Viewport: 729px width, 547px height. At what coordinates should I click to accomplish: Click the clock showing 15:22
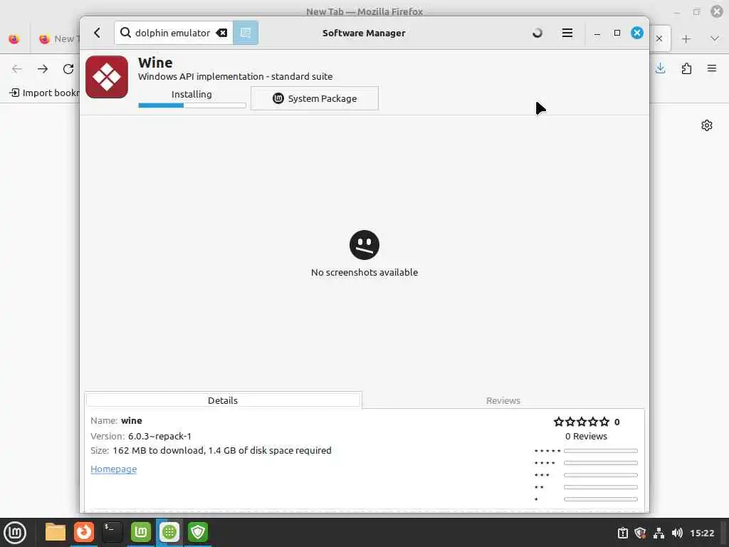point(702,533)
